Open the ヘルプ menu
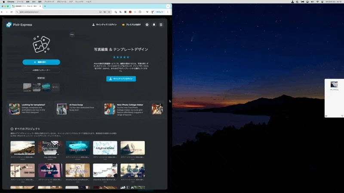344x193 pixels. click(x=89, y=2)
